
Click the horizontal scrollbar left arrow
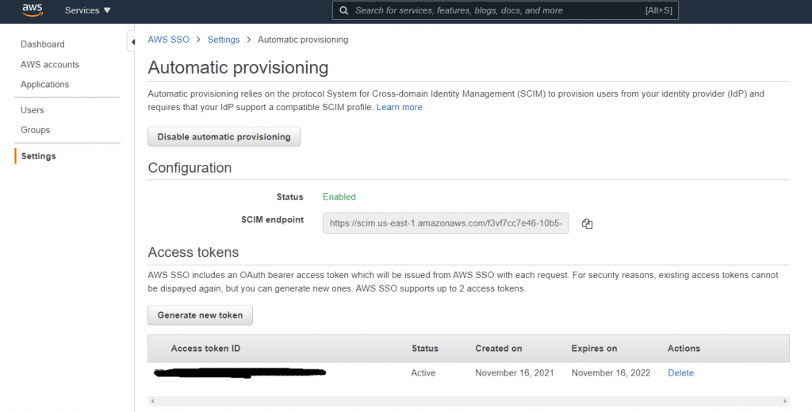pyautogui.click(x=151, y=401)
